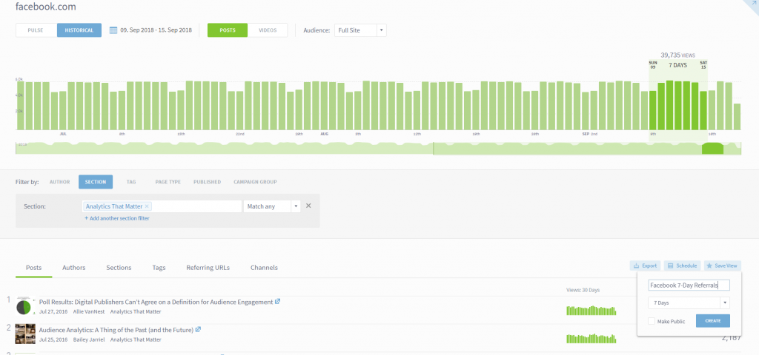
Task: Open the Match any dropdown
Action: coord(272,206)
